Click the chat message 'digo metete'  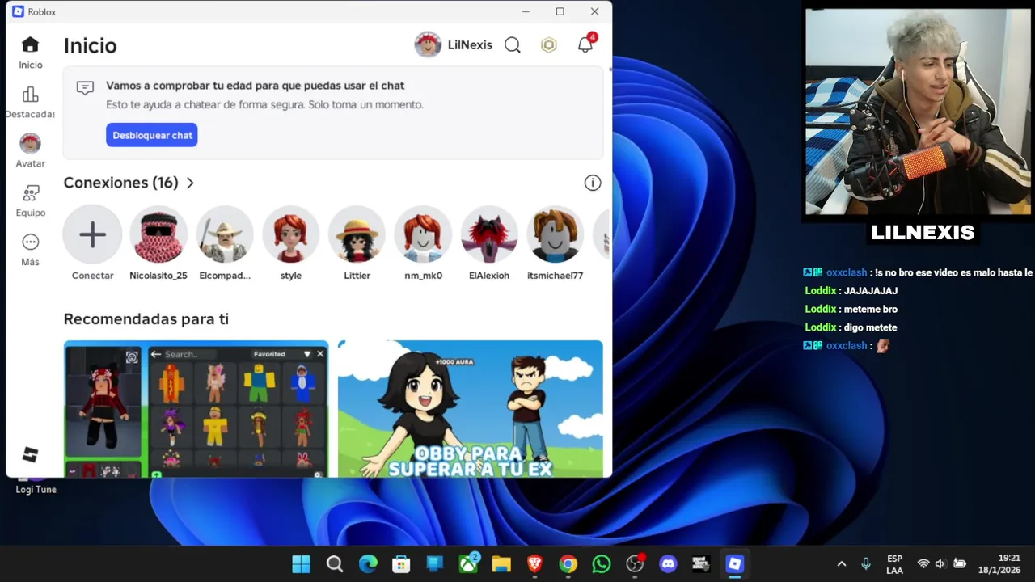(x=870, y=327)
